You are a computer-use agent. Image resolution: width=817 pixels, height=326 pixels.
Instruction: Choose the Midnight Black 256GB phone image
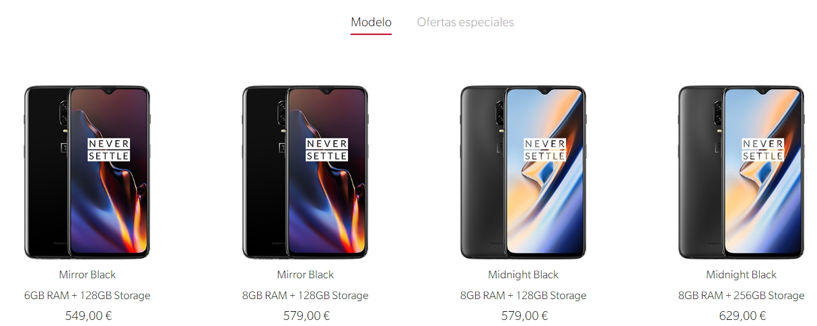point(741,172)
